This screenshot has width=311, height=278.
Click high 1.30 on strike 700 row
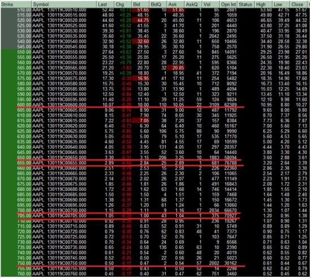[x=267, y=210]
